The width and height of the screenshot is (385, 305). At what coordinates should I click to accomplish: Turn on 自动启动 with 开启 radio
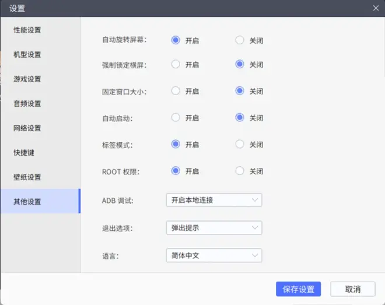[176, 118]
